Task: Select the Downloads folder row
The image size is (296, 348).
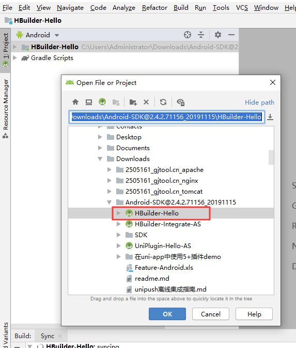Action: 171,158
